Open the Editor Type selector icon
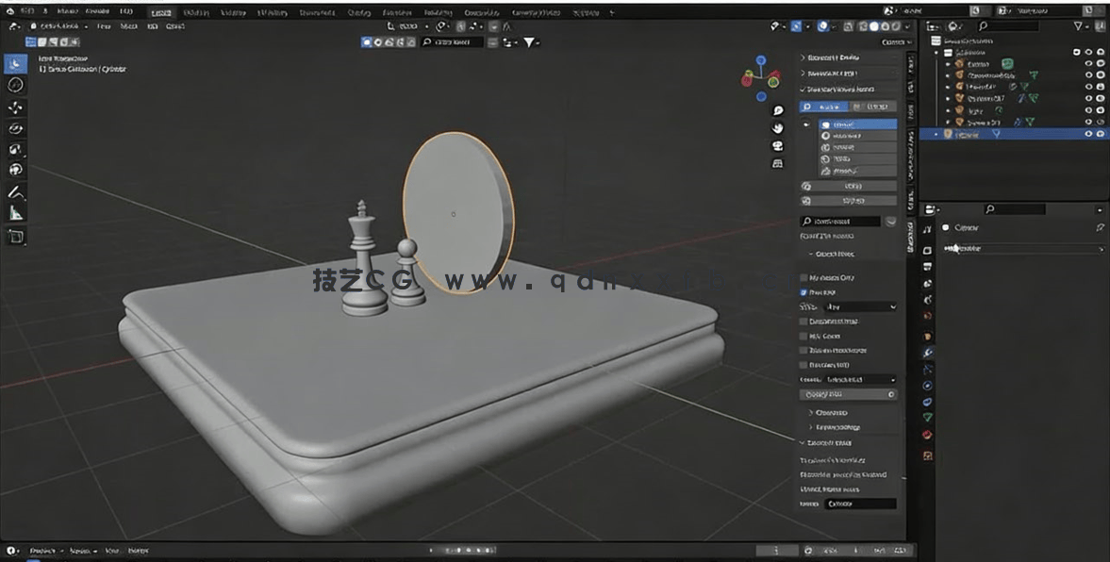This screenshot has width=1110, height=562. [x=11, y=28]
